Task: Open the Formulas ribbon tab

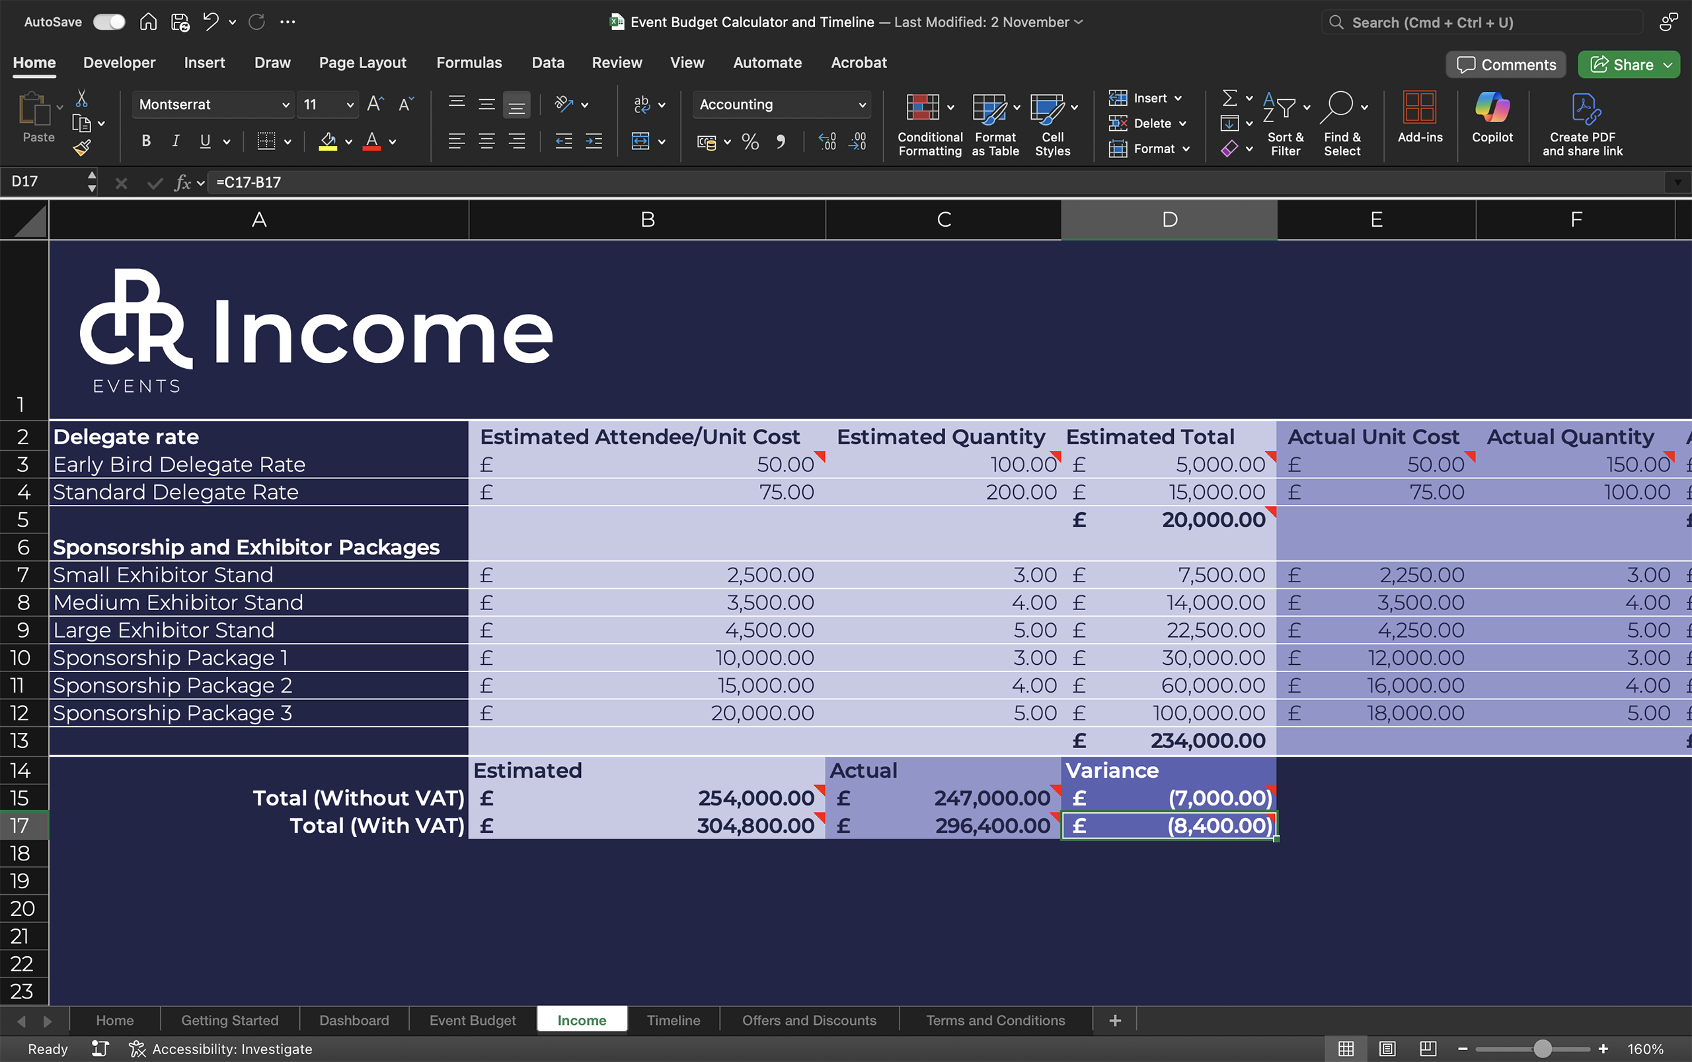Action: 469,63
